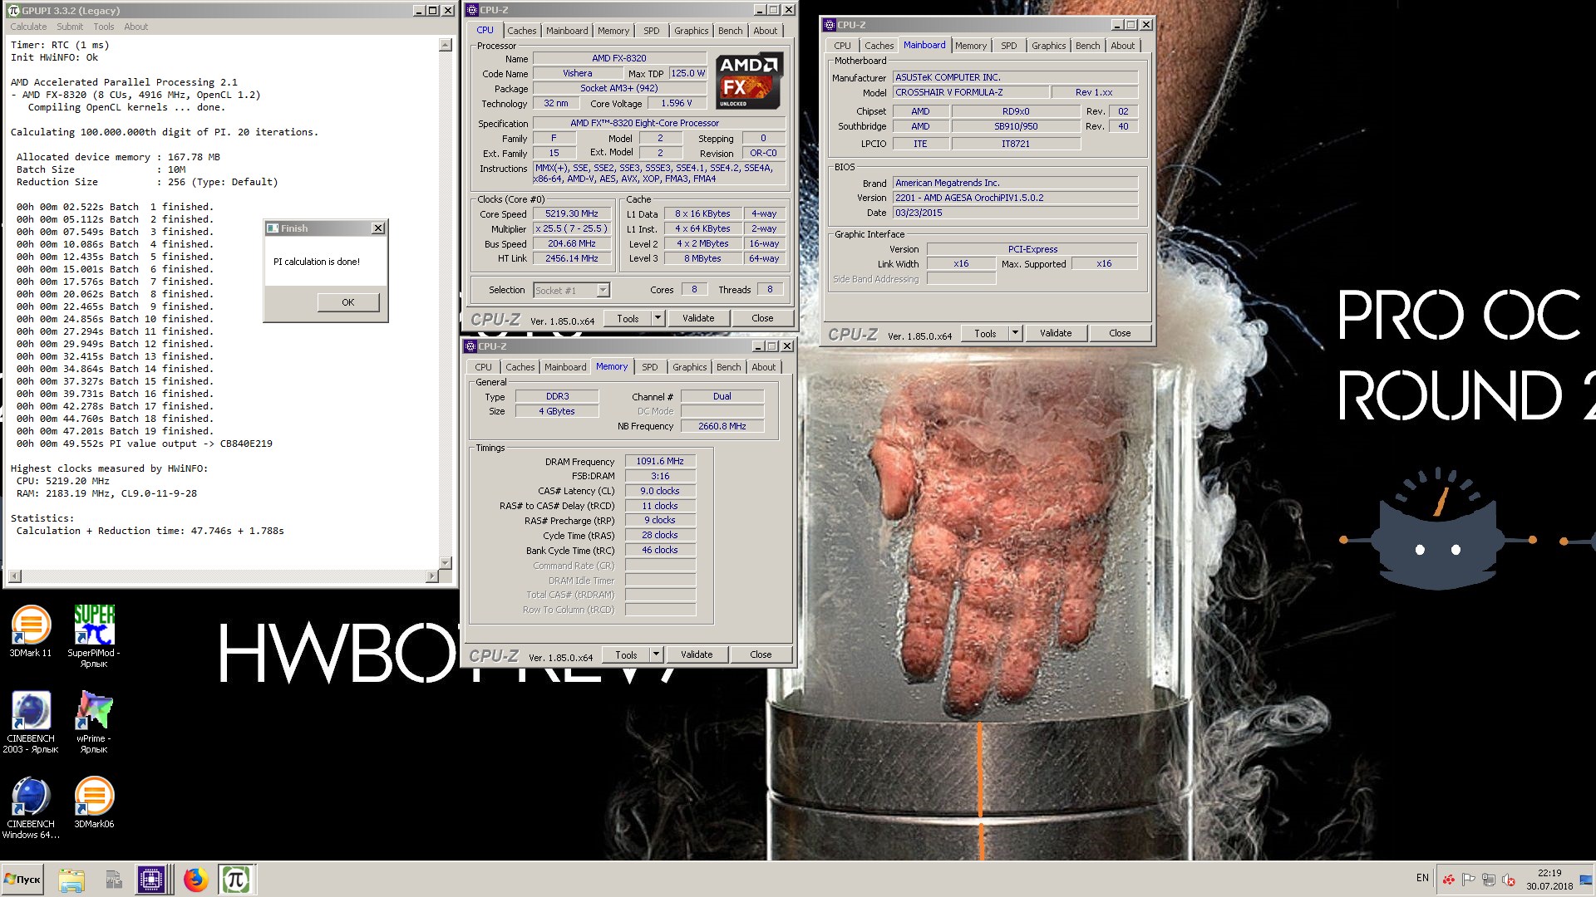Open SPD tab in Mainboard window

[1008, 46]
